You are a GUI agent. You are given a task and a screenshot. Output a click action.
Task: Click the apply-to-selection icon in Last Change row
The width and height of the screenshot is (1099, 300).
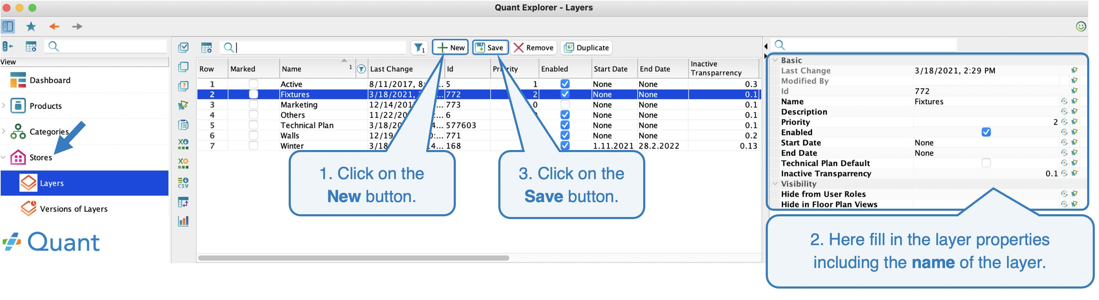coord(1075,70)
